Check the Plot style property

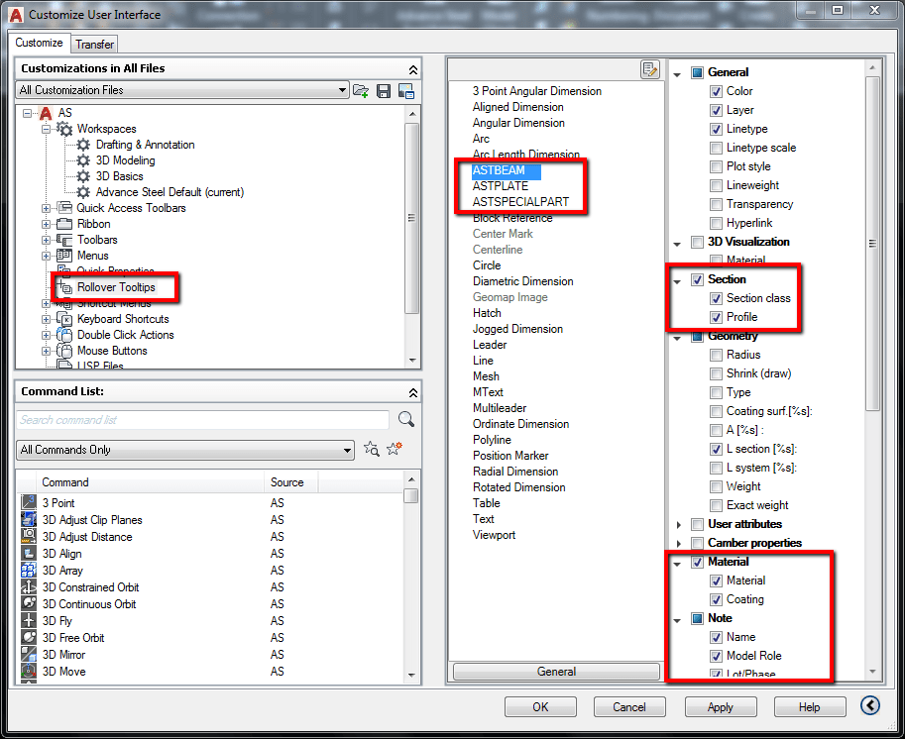point(717,166)
